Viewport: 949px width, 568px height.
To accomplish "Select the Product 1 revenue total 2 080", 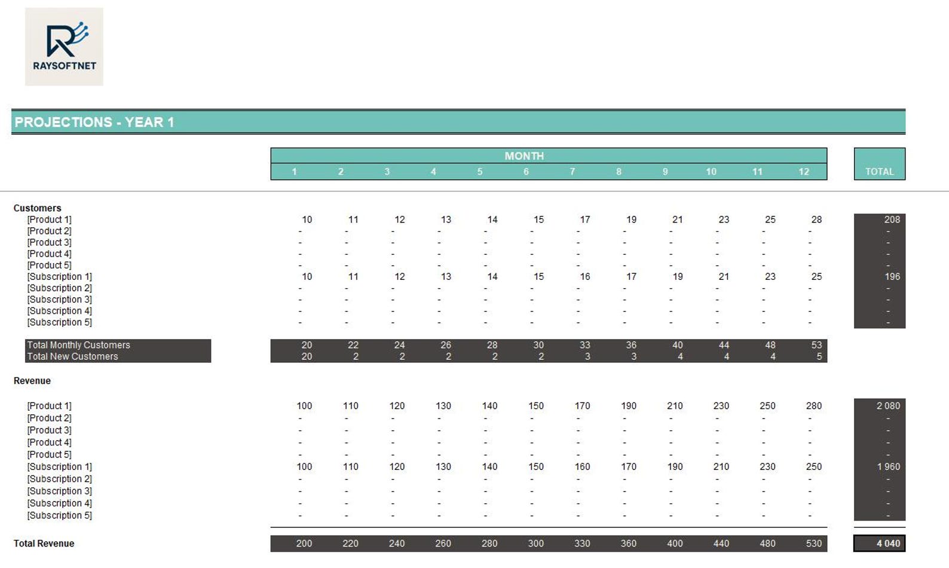I will (x=888, y=406).
